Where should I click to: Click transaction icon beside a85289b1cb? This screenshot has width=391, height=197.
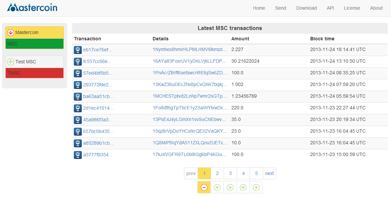click(x=78, y=143)
